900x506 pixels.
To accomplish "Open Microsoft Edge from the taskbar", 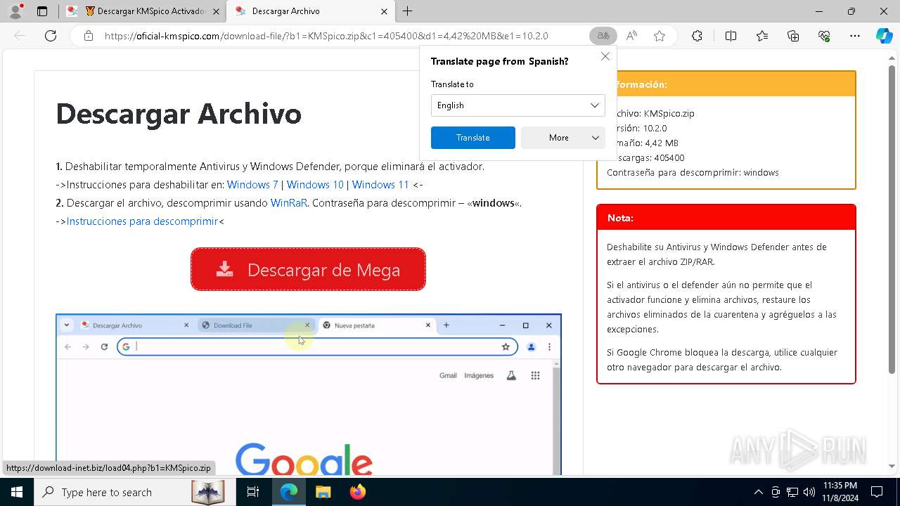I will tap(289, 492).
